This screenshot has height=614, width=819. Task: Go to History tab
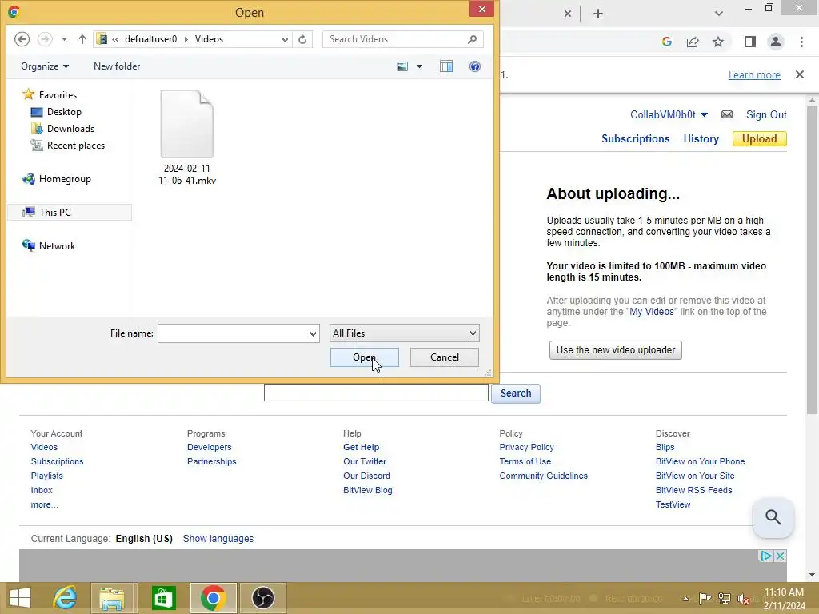[701, 139]
